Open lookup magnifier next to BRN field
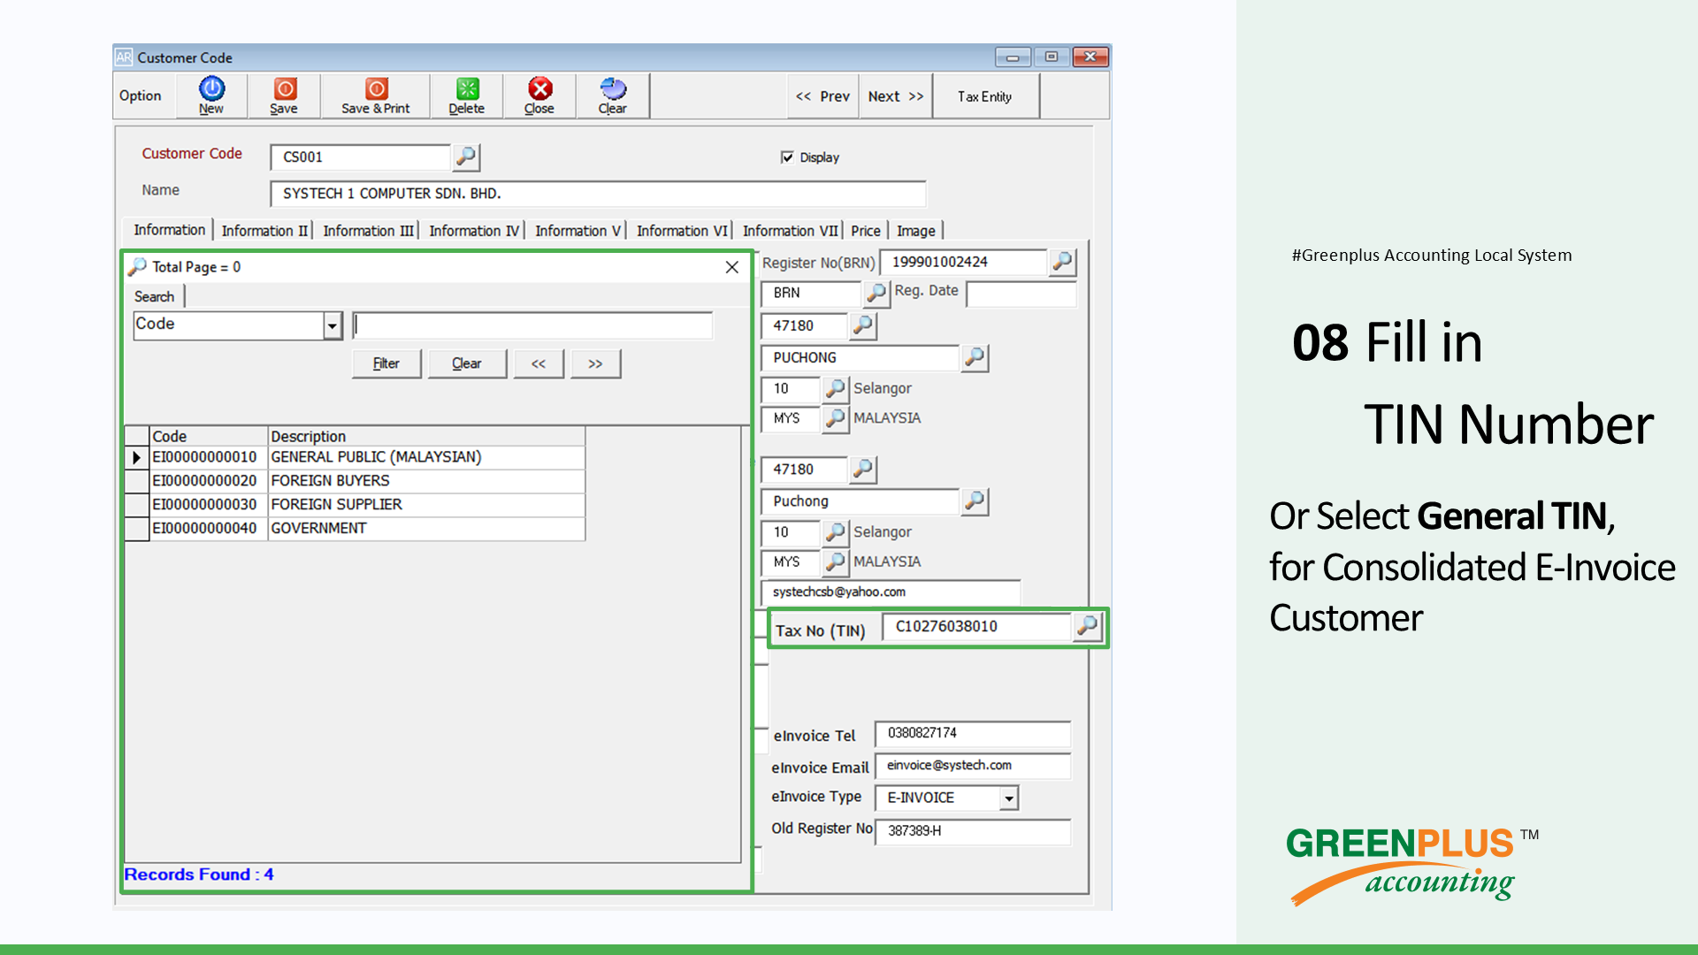The width and height of the screenshot is (1698, 955). (x=876, y=293)
